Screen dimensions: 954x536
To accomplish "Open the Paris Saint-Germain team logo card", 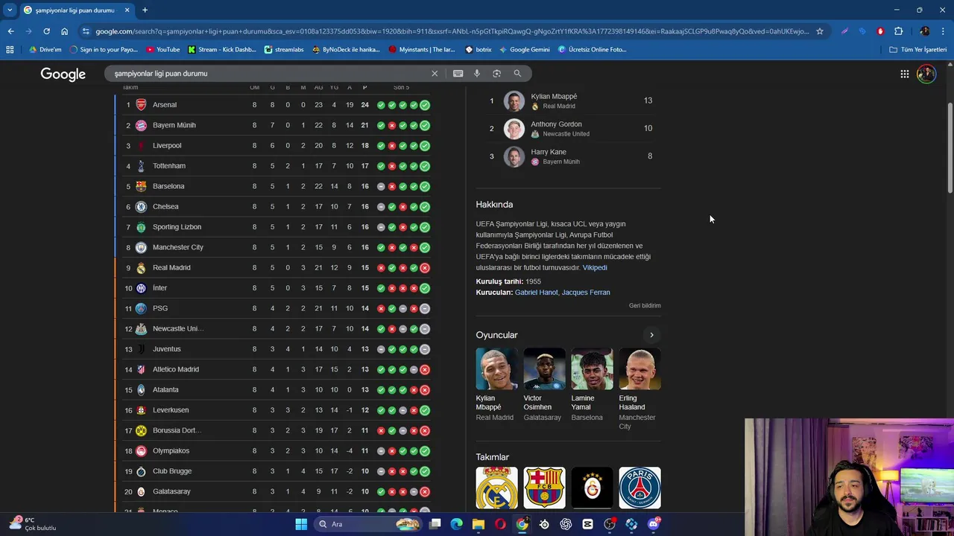I will (x=639, y=488).
